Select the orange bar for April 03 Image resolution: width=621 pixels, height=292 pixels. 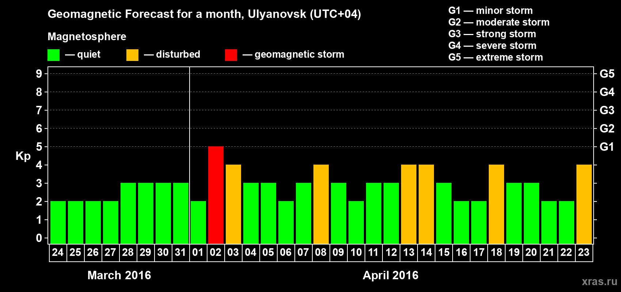pyautogui.click(x=233, y=204)
